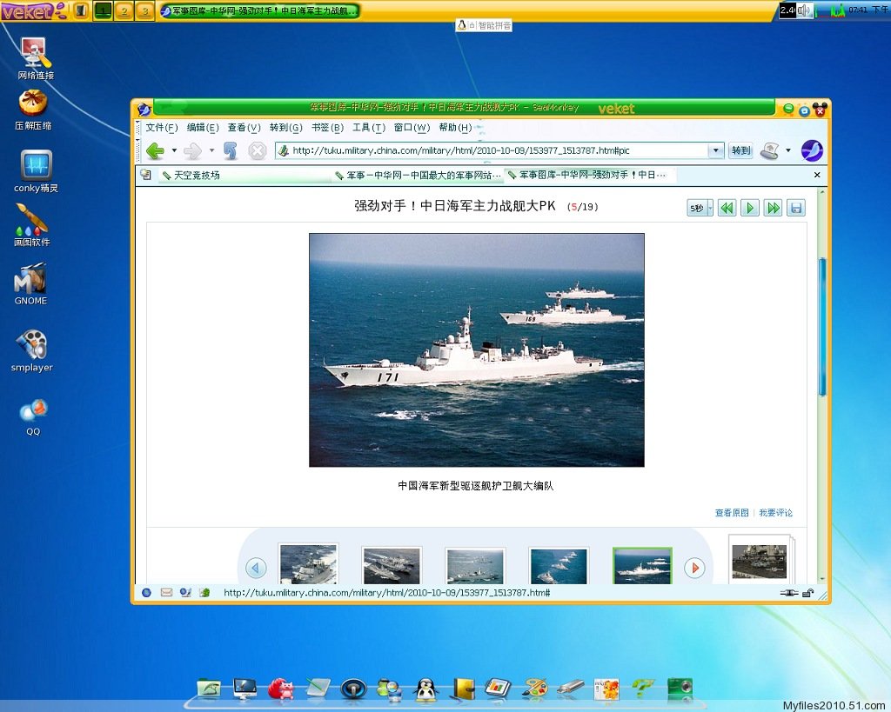Open the 书签(B) menu
Screen dimensions: 891x712
(327, 128)
